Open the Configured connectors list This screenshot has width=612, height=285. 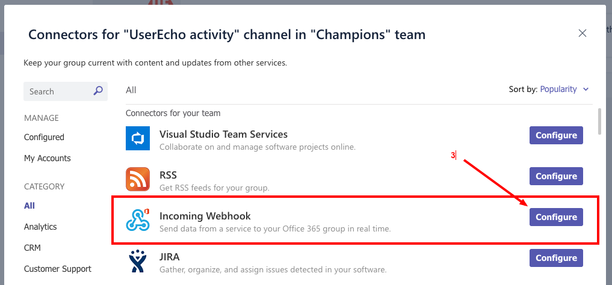click(x=44, y=137)
